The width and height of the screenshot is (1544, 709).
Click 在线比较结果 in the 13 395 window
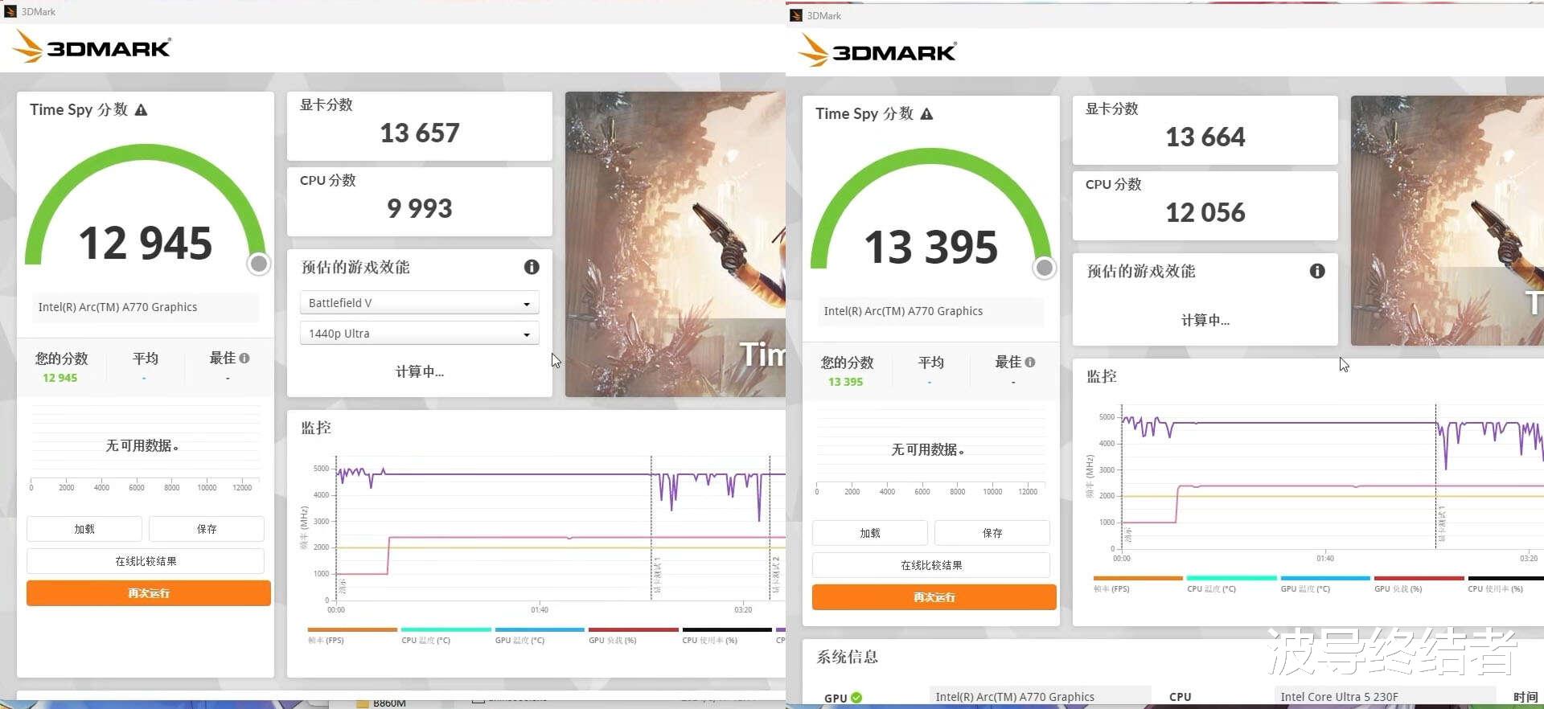click(x=931, y=565)
